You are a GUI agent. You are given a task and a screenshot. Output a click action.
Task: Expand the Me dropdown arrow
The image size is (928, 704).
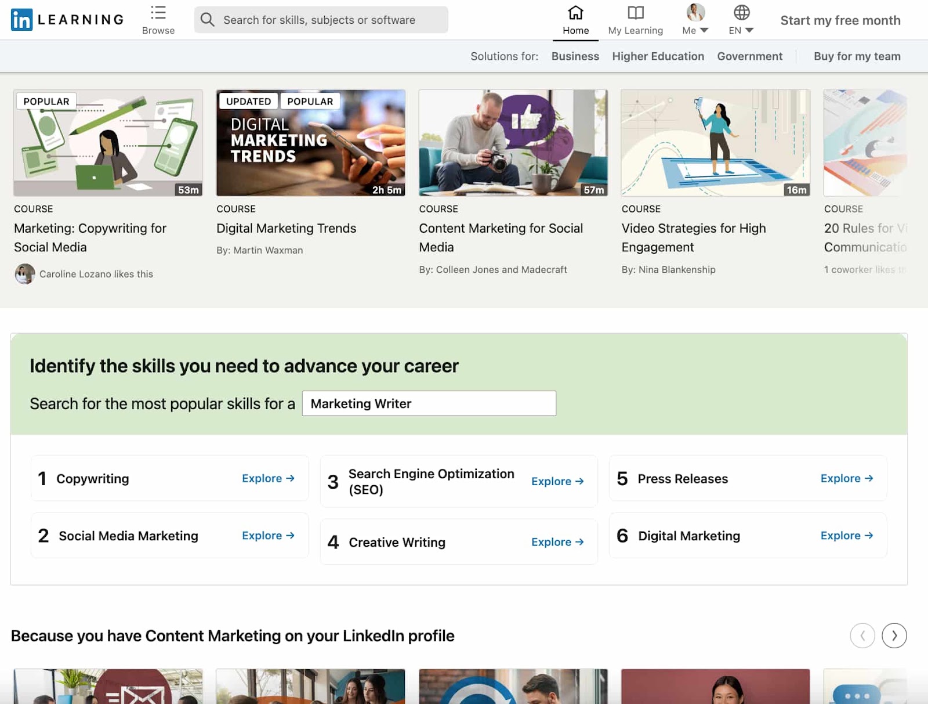coord(704,30)
